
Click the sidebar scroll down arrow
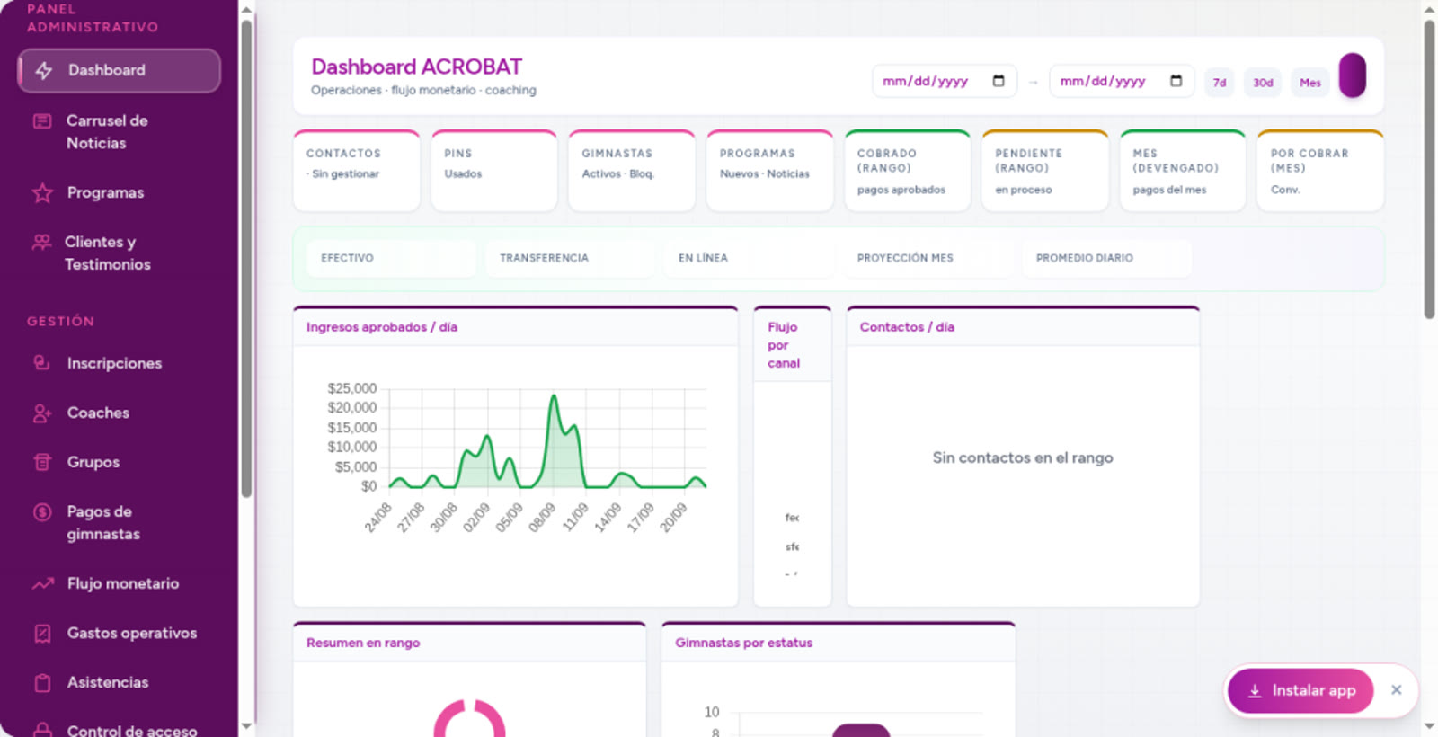pos(246,725)
